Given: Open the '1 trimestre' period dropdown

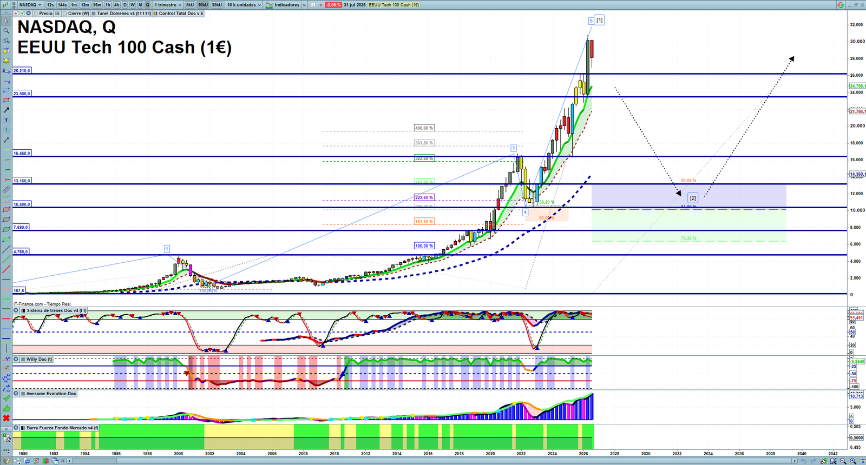Looking at the screenshot, I should coord(168,5).
